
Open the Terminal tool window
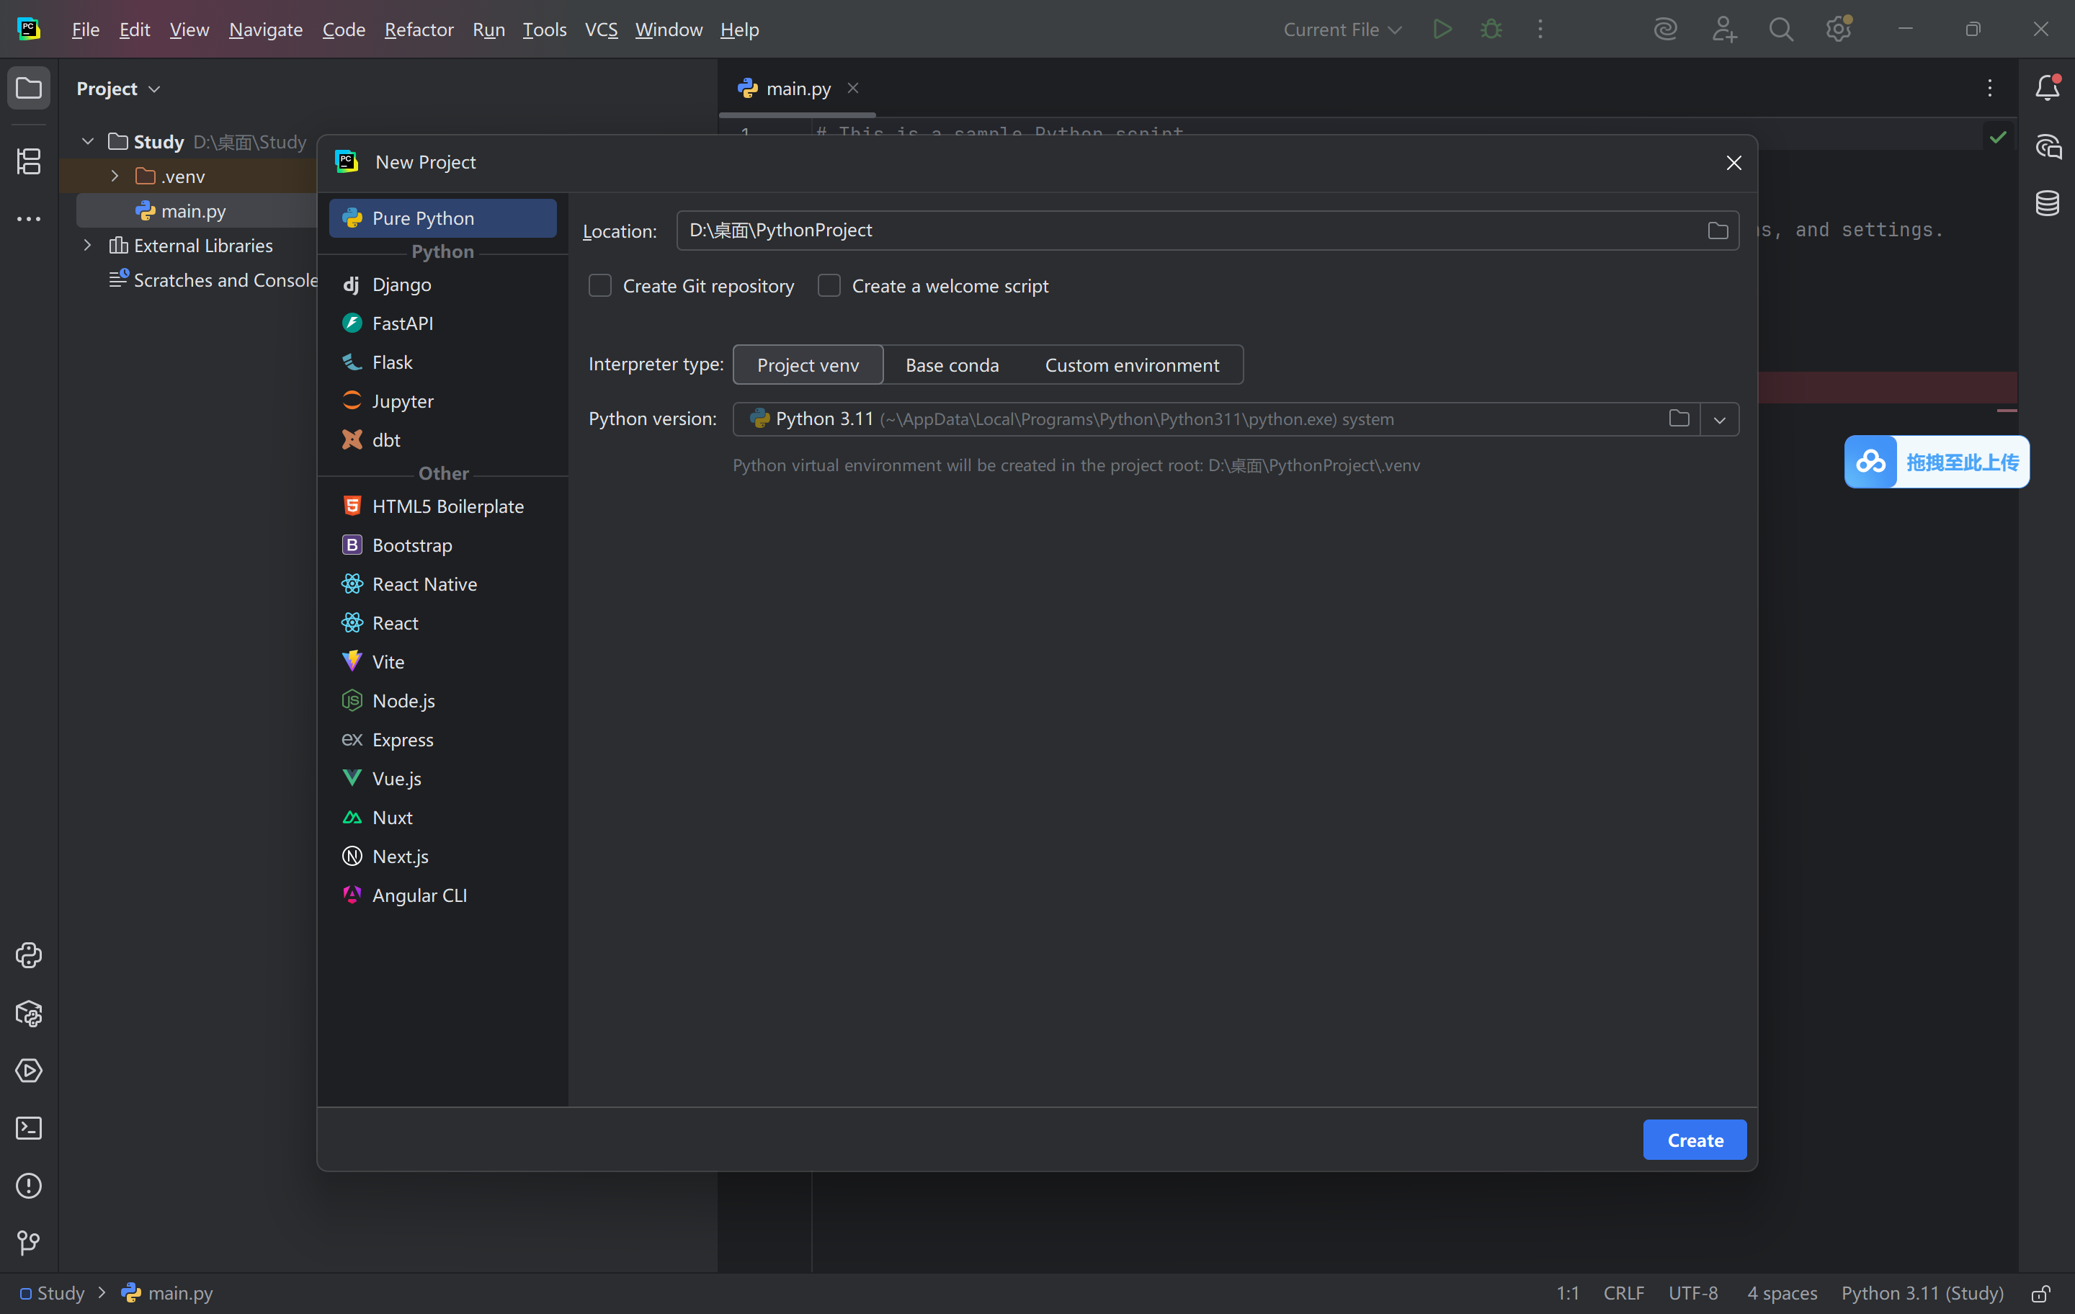[x=28, y=1128]
